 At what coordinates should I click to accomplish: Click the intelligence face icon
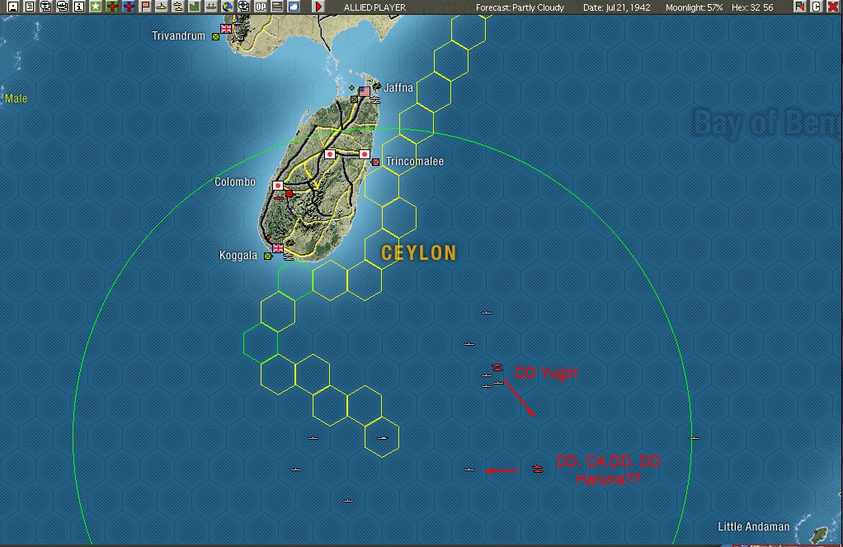point(45,7)
